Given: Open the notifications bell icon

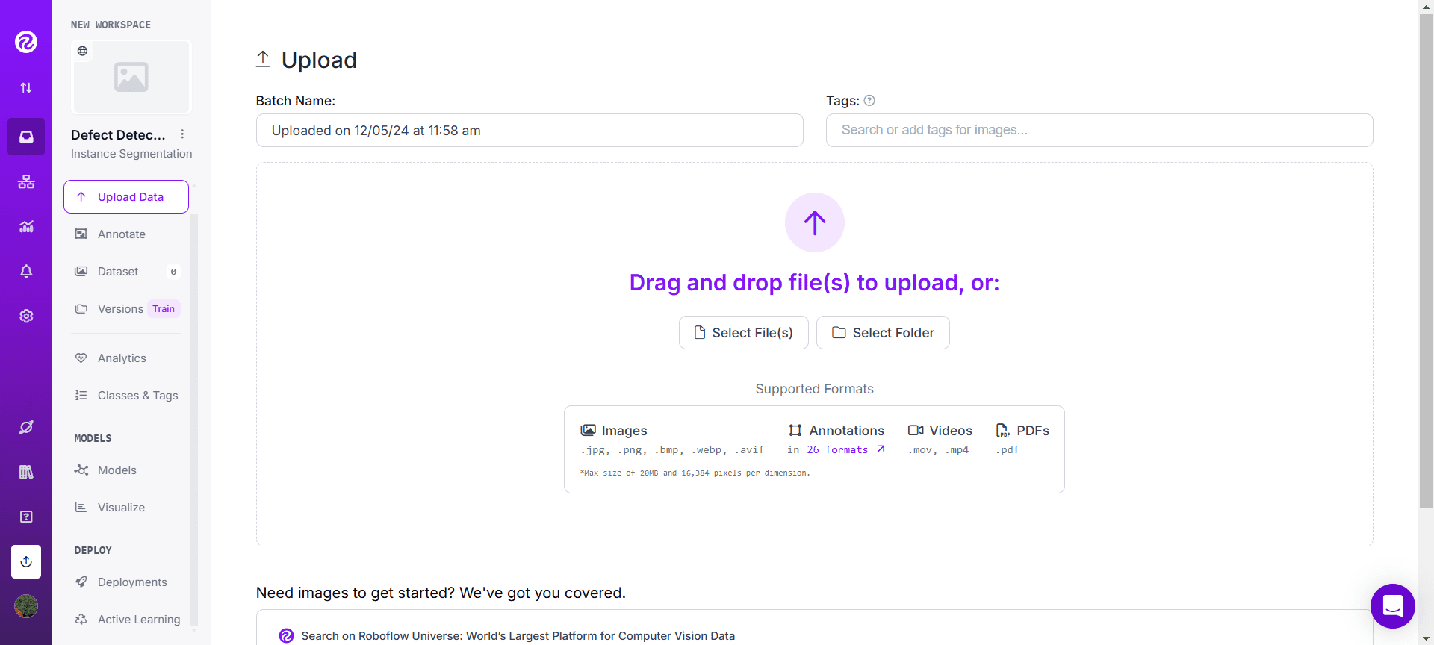Looking at the screenshot, I should tap(26, 271).
